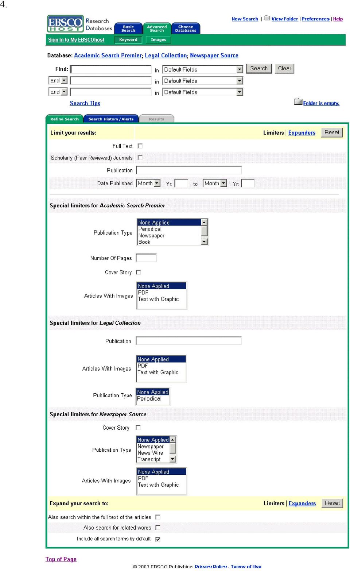The height and width of the screenshot is (571, 350).
Task: Switch to Basic Search tab
Action: tap(128, 28)
